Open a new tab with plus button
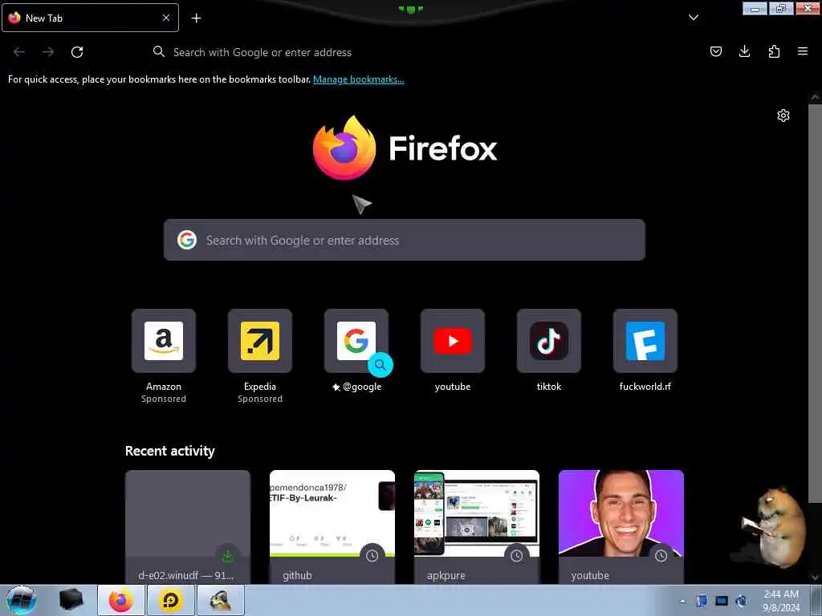 click(196, 18)
